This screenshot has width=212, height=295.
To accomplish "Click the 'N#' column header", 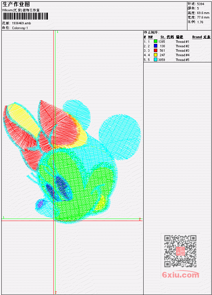I will tap(150, 37).
